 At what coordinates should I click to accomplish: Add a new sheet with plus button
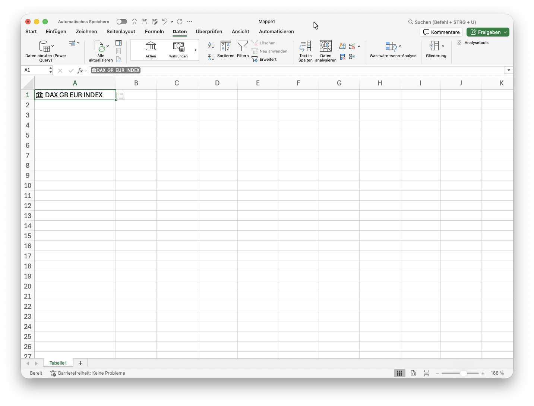tap(80, 363)
